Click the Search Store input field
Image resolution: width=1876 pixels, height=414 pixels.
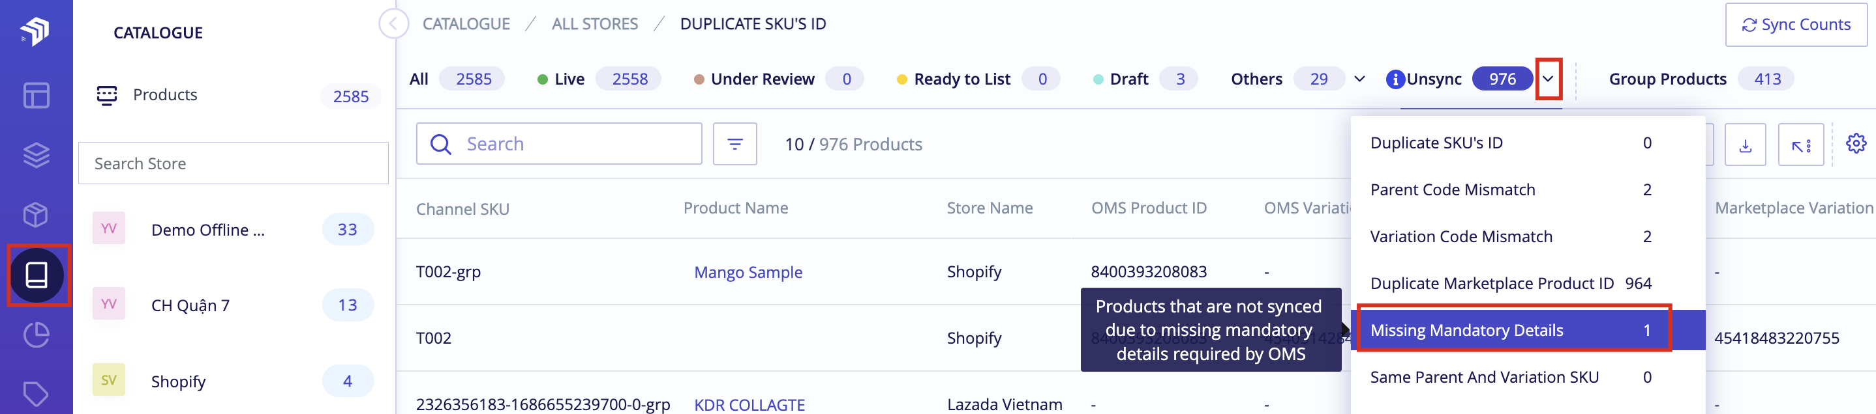click(x=233, y=163)
